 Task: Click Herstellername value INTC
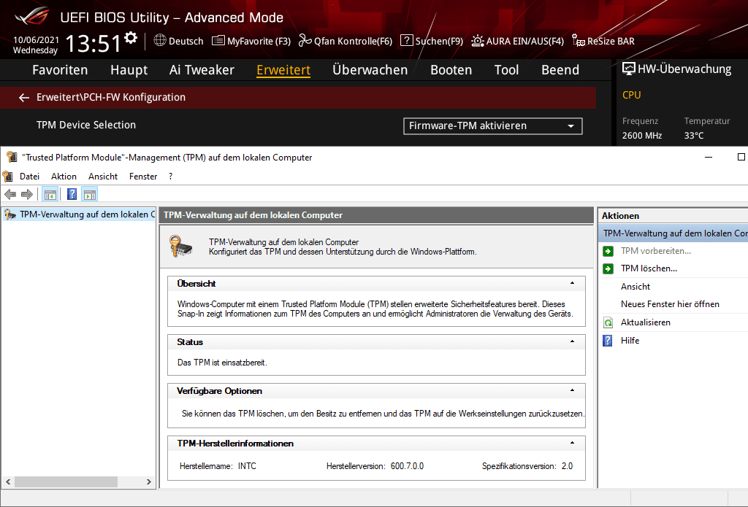pos(247,466)
